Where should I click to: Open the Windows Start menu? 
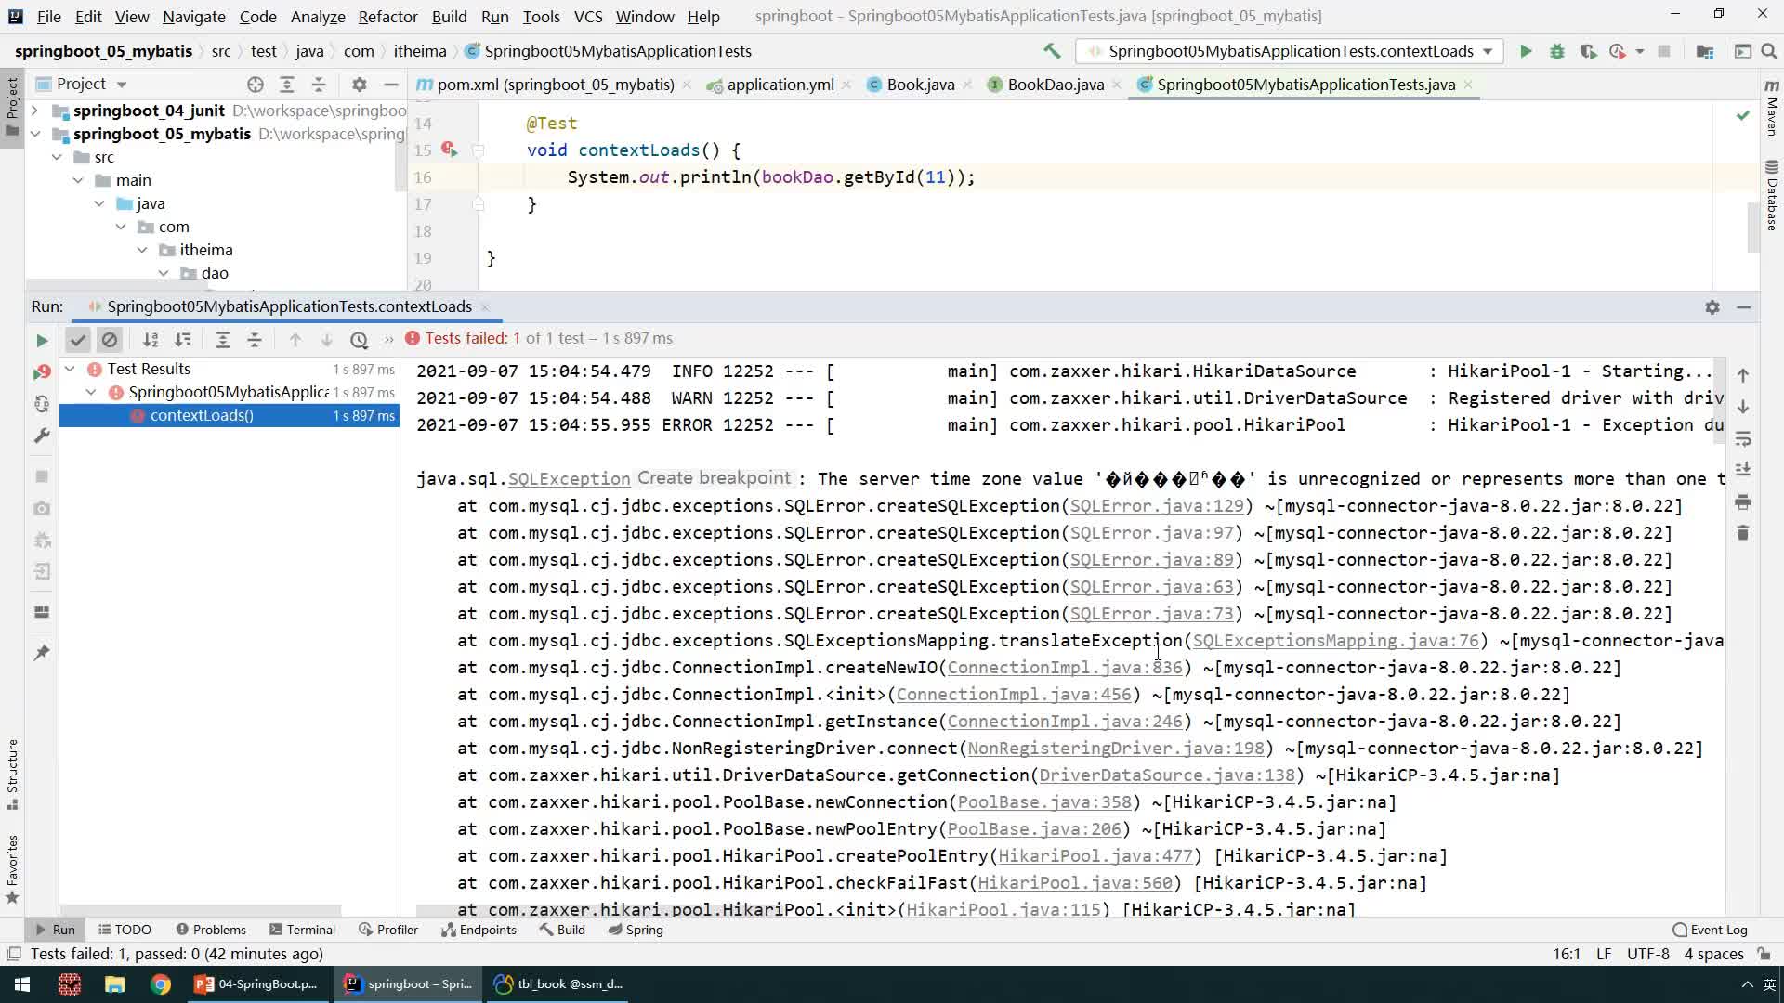click(x=22, y=983)
